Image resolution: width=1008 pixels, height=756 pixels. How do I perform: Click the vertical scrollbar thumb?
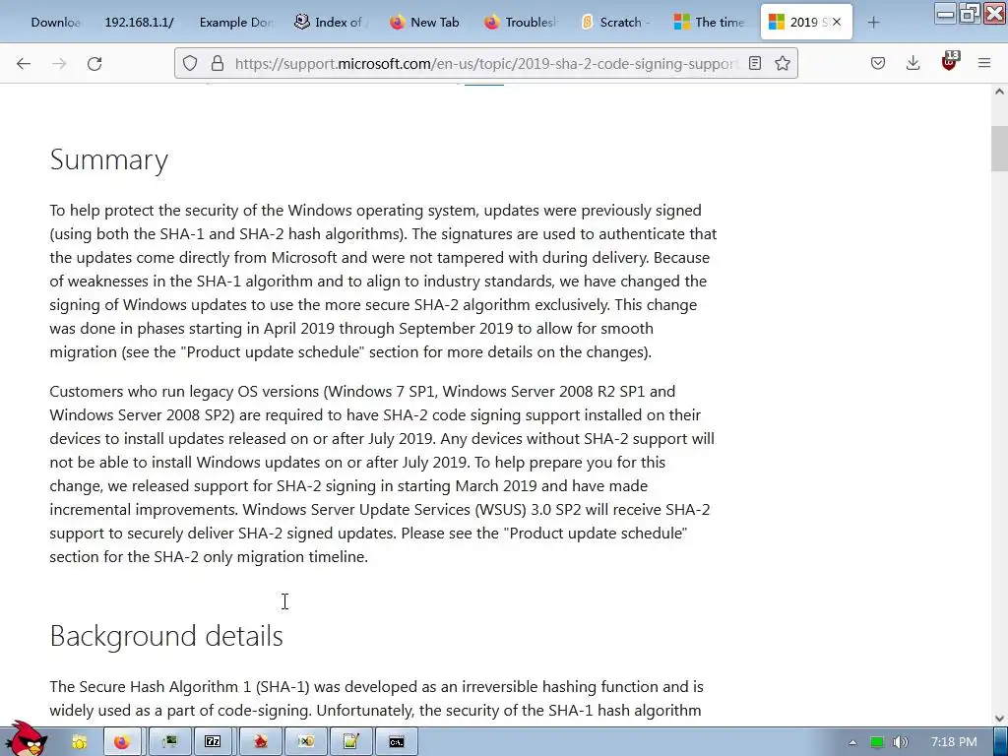(x=999, y=150)
